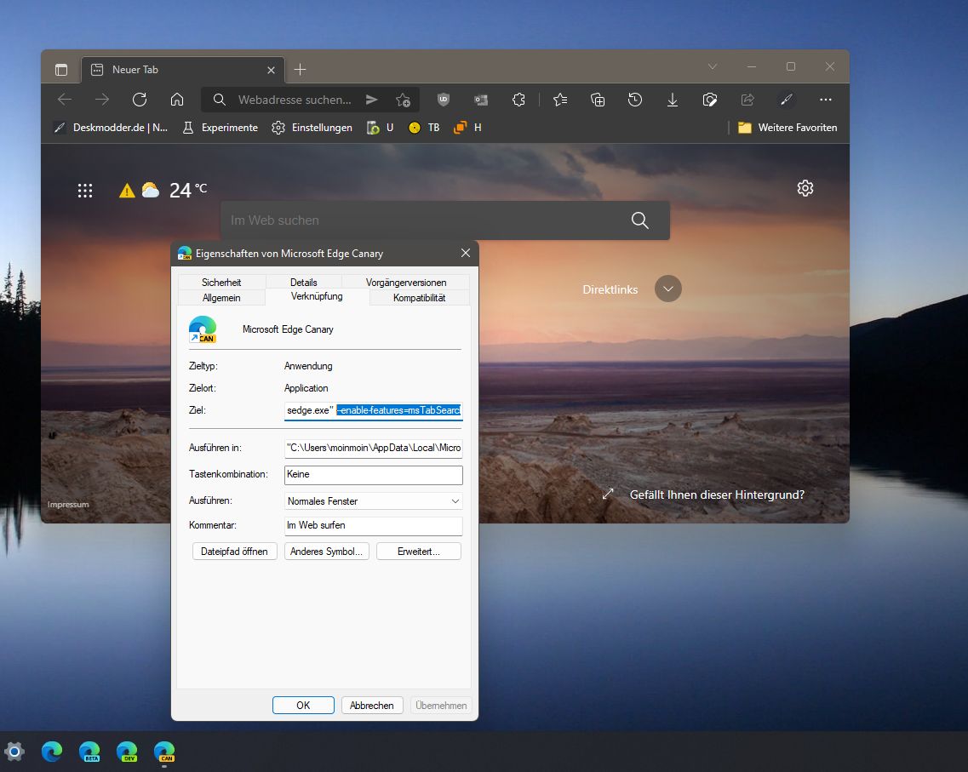Open Outlook extension icon in toolbar
Image resolution: width=968 pixels, height=772 pixels.
481,100
